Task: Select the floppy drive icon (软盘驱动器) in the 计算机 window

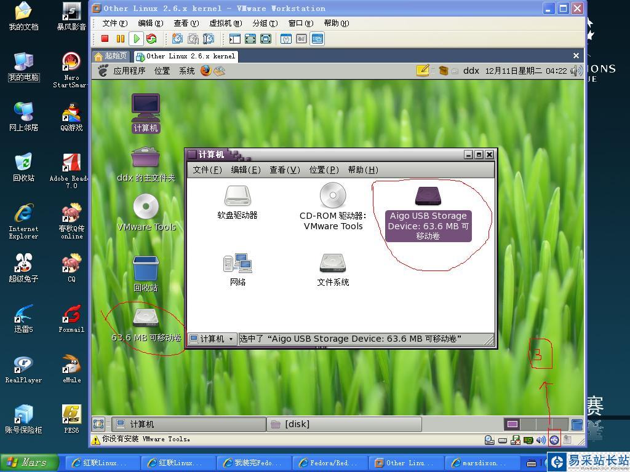Action: (x=237, y=202)
